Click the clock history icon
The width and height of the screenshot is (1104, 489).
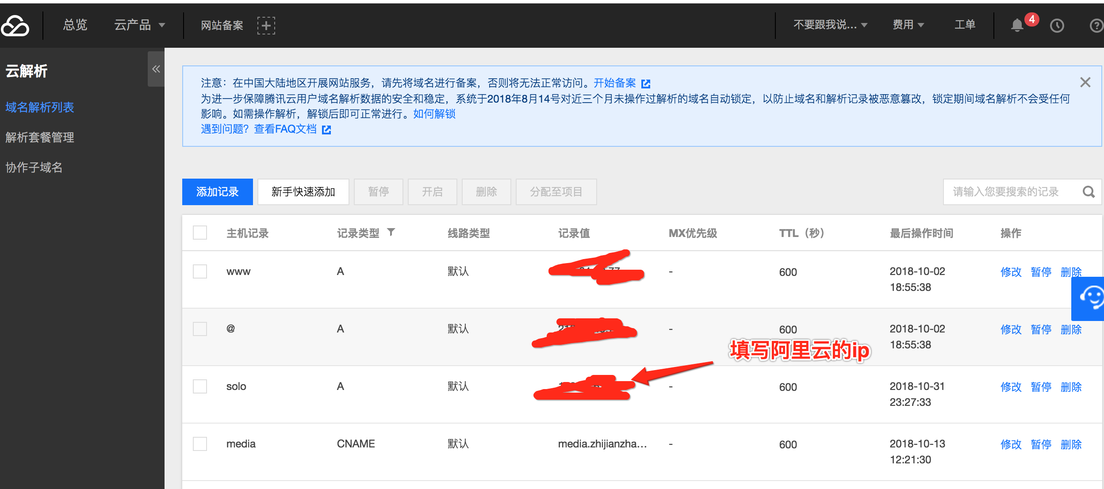point(1057,26)
